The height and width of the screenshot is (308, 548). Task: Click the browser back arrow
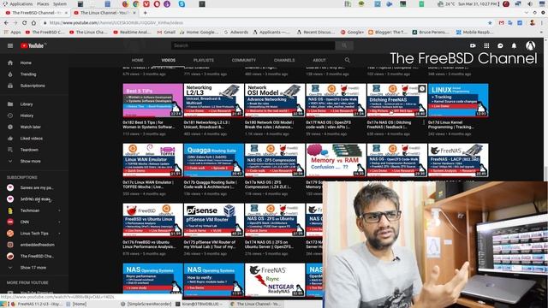[6, 23]
